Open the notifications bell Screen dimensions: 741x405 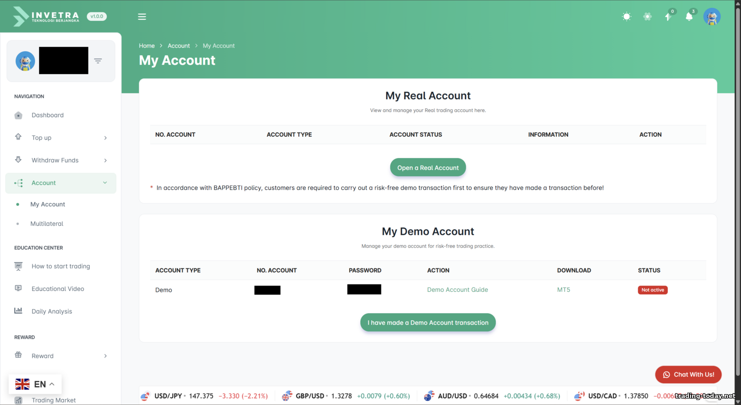[689, 17]
